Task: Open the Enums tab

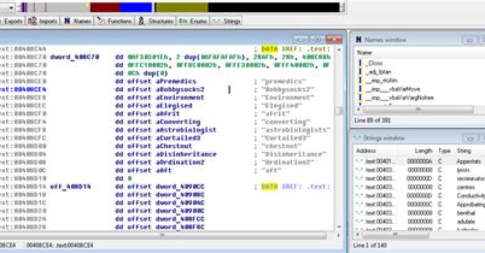Action: pos(193,21)
